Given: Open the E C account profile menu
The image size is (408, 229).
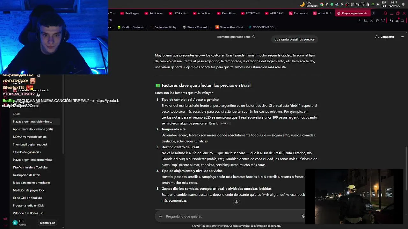Looking at the screenshot, I should pos(20,223).
